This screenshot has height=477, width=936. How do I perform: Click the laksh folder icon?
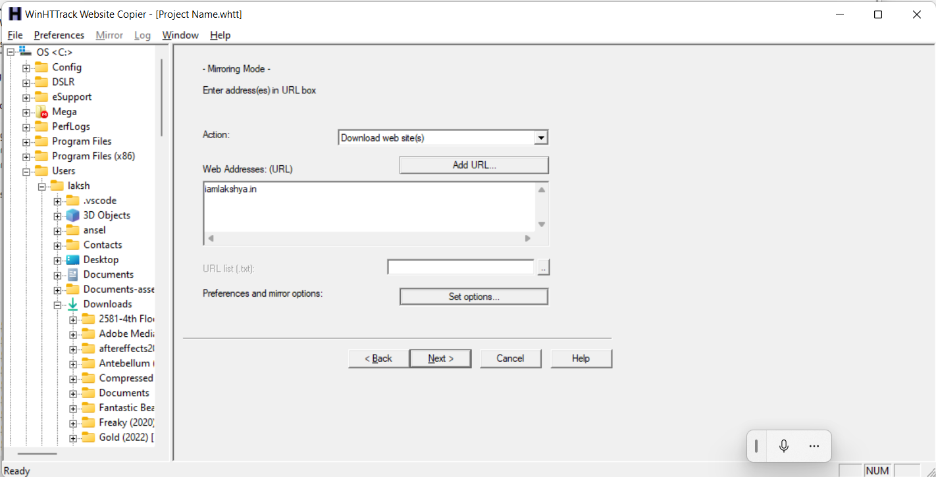pyautogui.click(x=57, y=186)
